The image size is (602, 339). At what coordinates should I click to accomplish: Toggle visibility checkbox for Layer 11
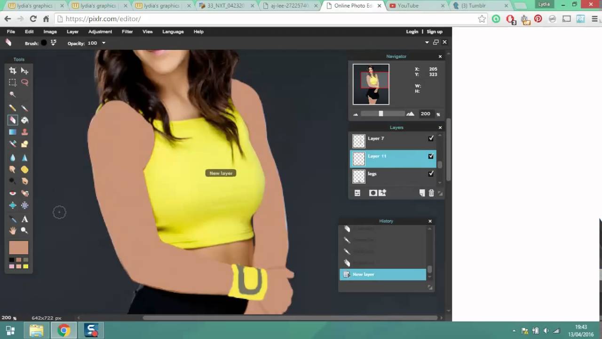click(x=431, y=156)
